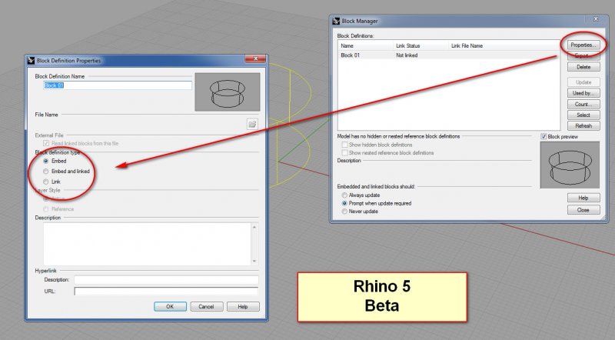Image resolution: width=615 pixels, height=340 pixels.
Task: Select the Embed and linked option
Action: pyautogui.click(x=46, y=172)
